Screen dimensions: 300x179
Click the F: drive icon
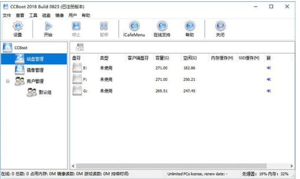tap(77, 79)
